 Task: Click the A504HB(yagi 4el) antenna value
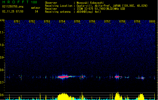point(89,12)
